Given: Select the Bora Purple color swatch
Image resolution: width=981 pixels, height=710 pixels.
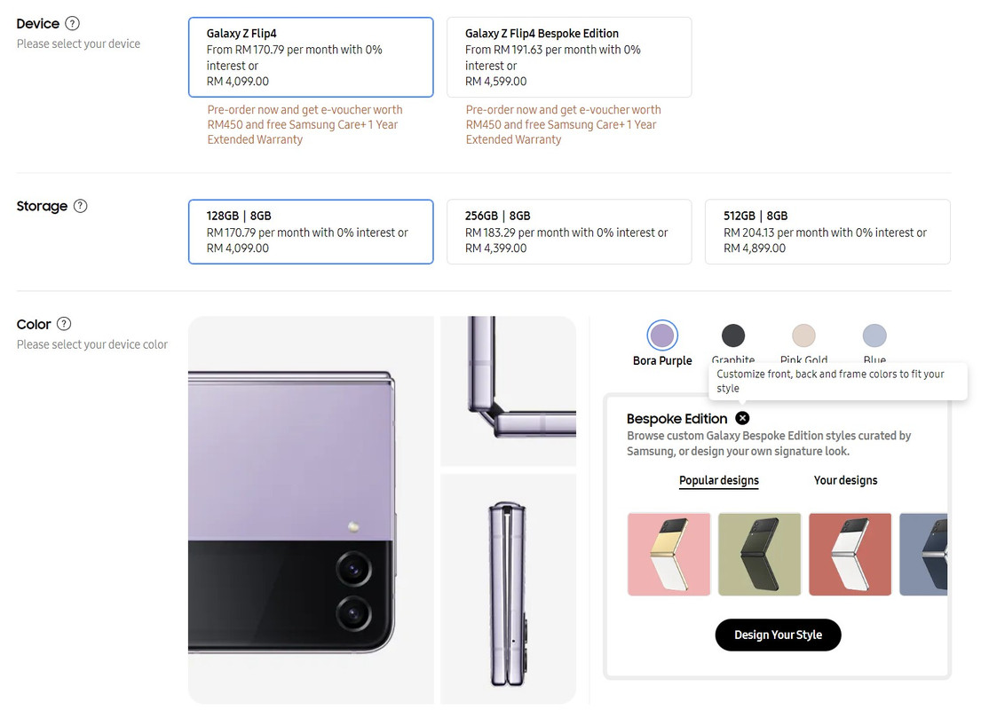Looking at the screenshot, I should pyautogui.click(x=662, y=335).
